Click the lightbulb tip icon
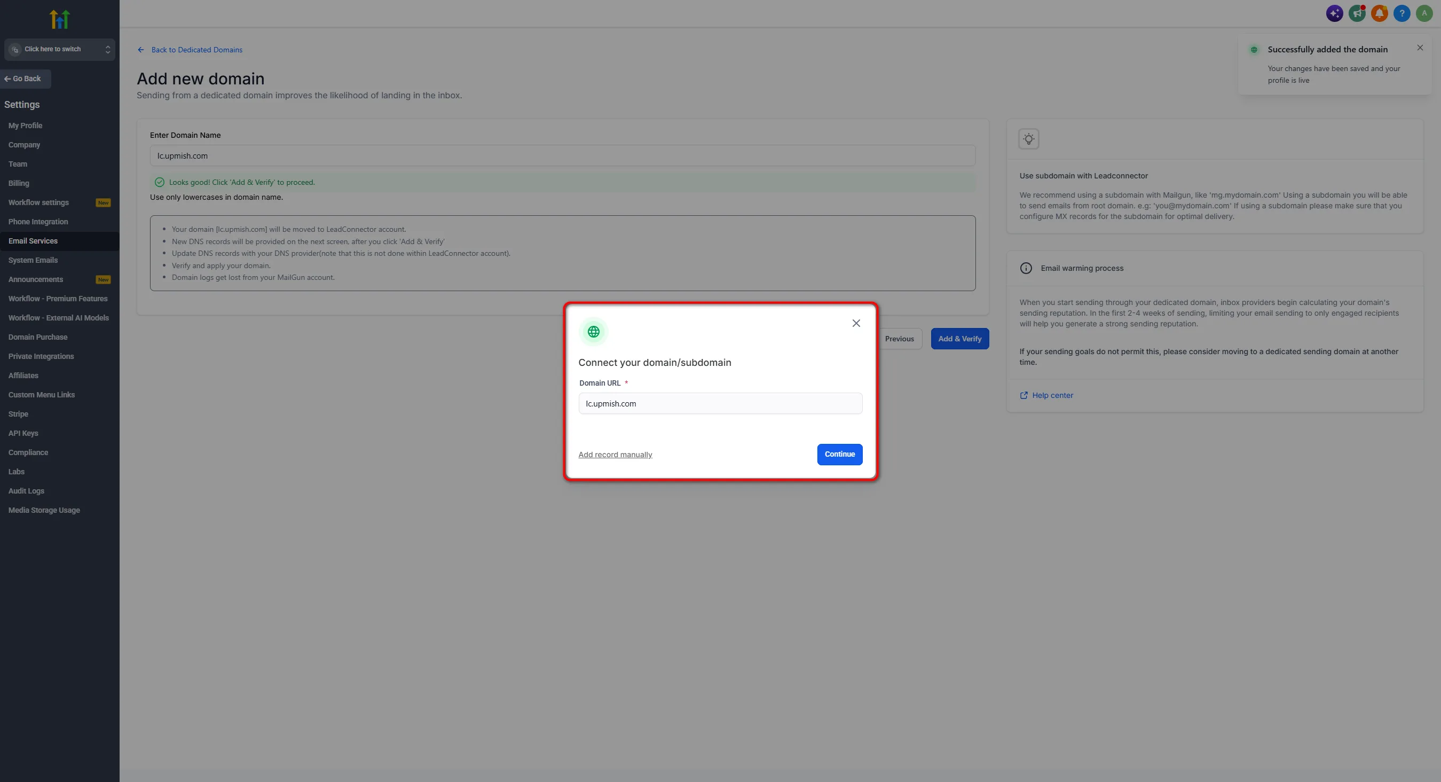Image resolution: width=1441 pixels, height=782 pixels. point(1029,139)
